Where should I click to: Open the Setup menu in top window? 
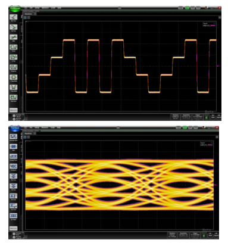37,8
